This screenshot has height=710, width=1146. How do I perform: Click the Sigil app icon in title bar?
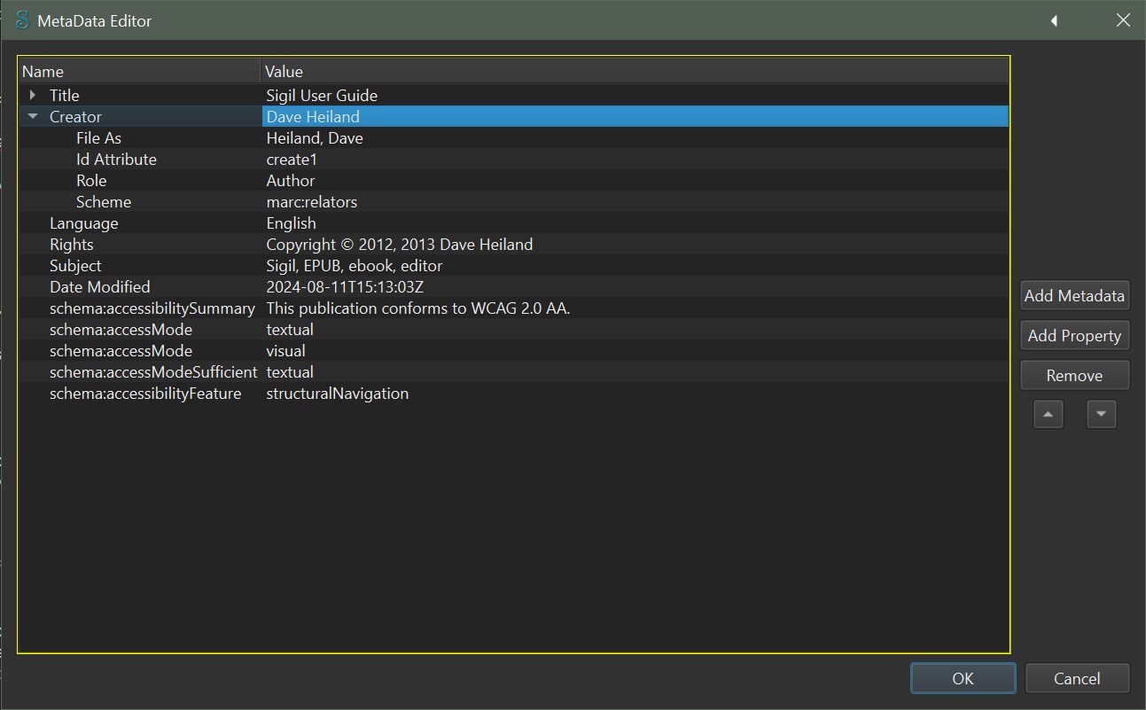point(22,20)
